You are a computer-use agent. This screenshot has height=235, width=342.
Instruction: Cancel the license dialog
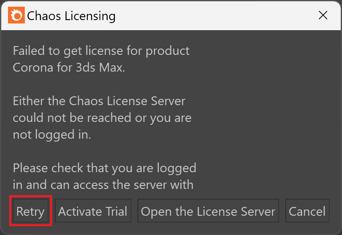click(x=307, y=211)
